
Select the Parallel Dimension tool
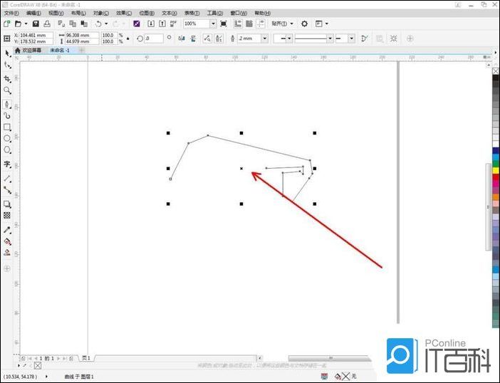(x=7, y=179)
